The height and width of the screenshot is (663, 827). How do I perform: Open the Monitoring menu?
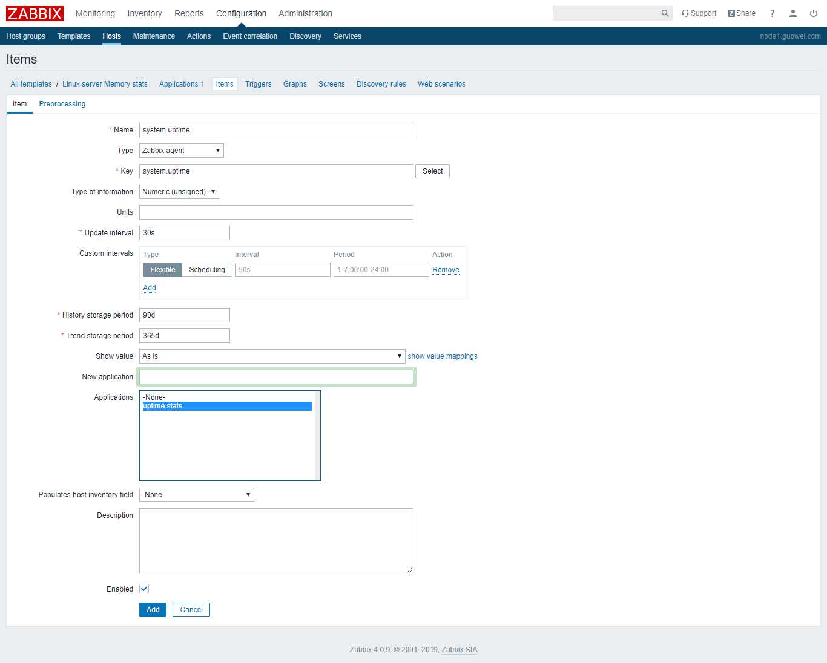(x=95, y=13)
